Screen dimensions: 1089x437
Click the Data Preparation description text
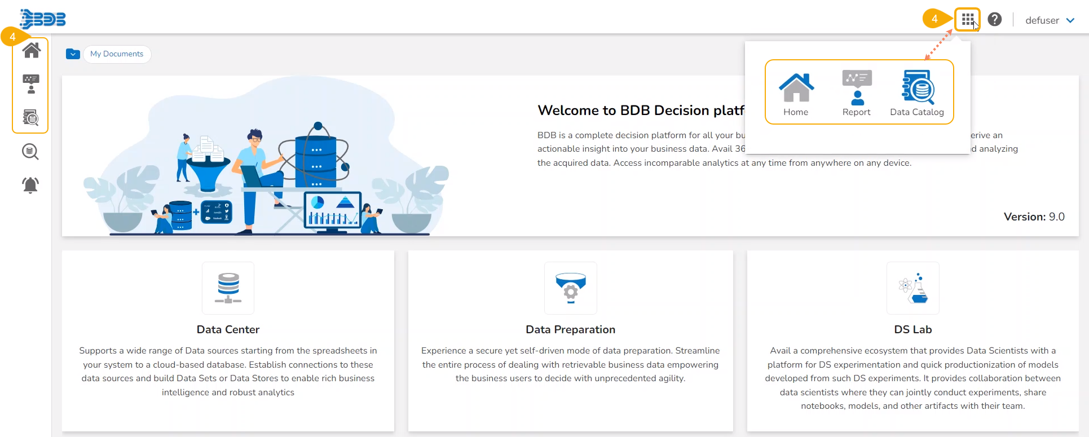(x=571, y=365)
